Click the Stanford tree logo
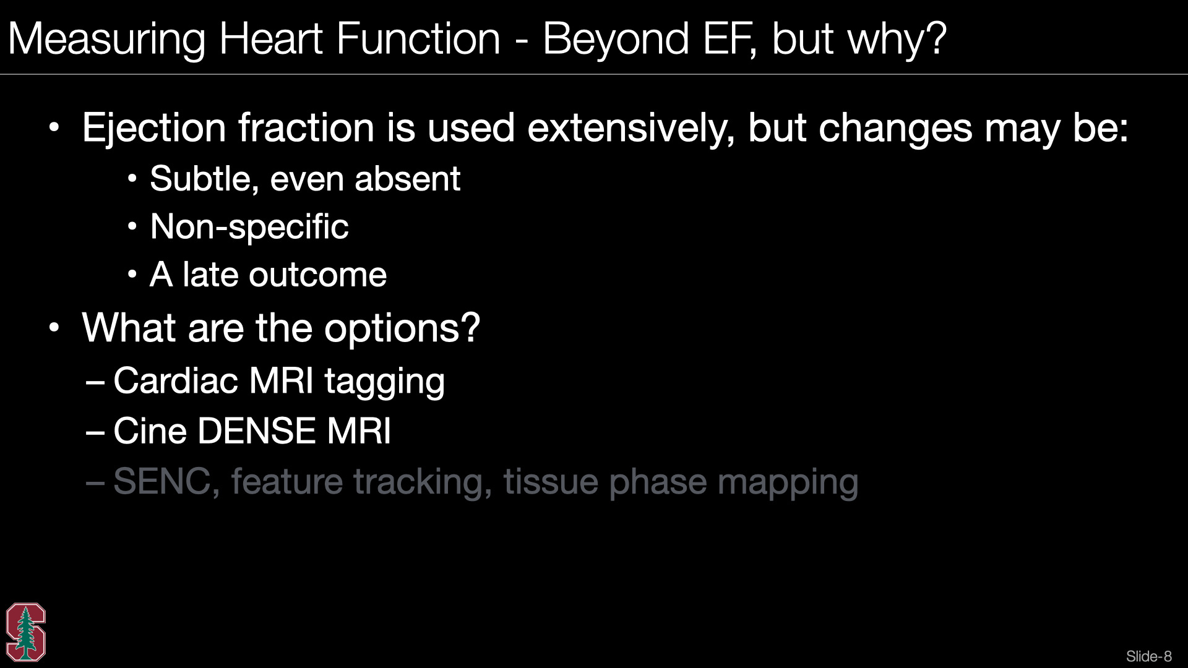This screenshot has height=668, width=1188. (26, 632)
